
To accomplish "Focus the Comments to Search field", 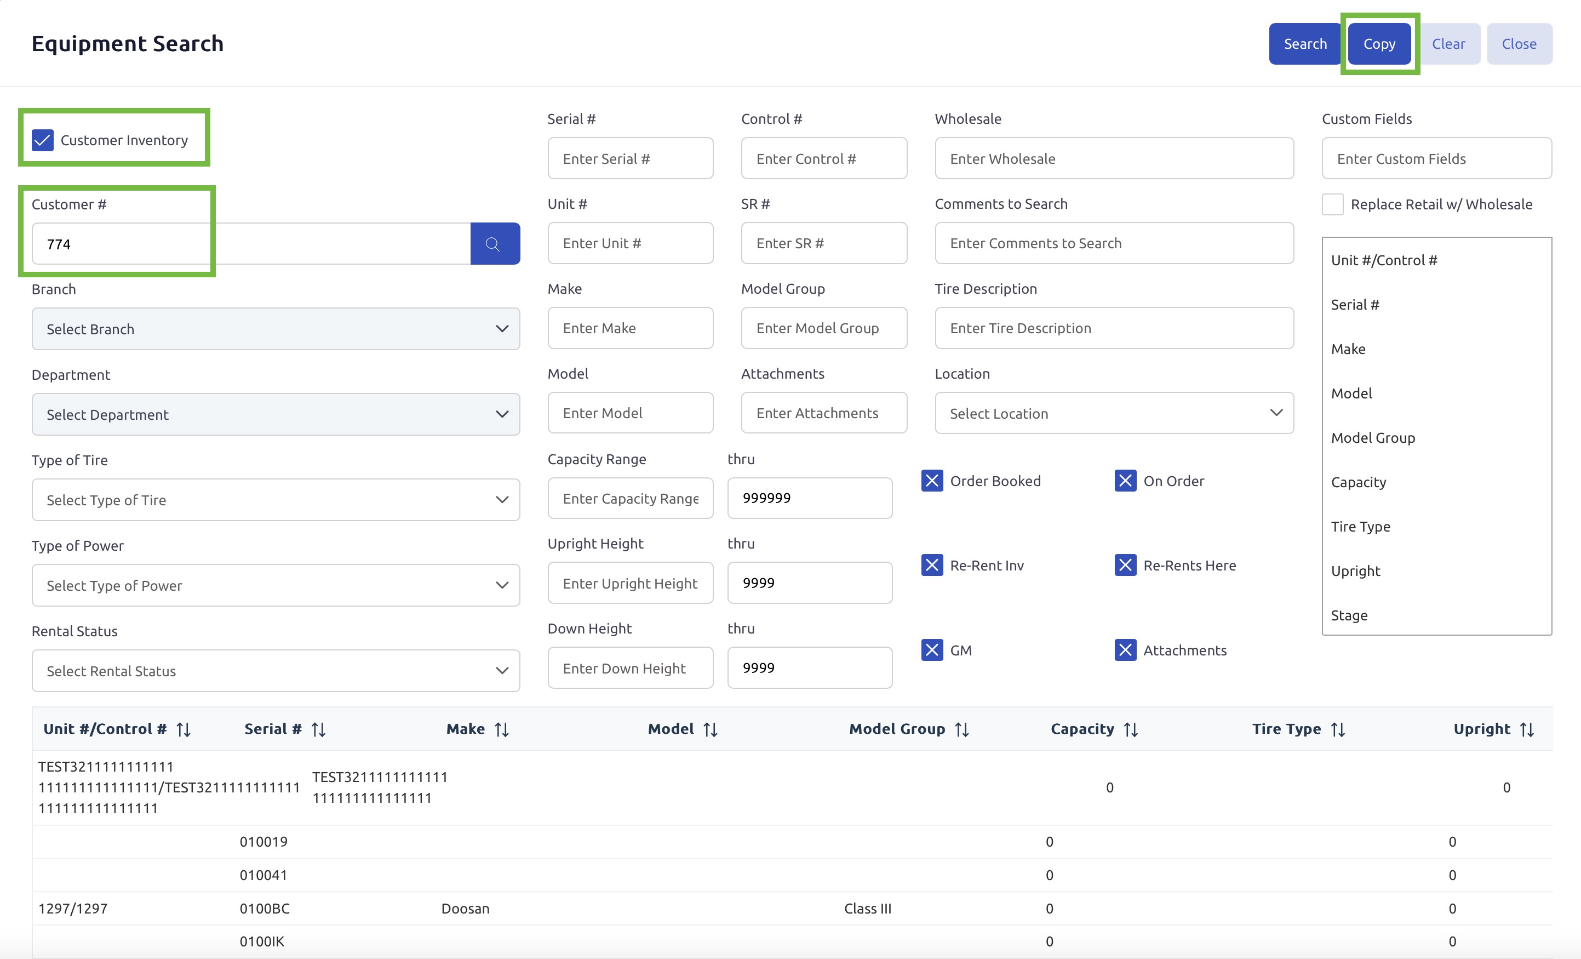I will pyautogui.click(x=1114, y=243).
